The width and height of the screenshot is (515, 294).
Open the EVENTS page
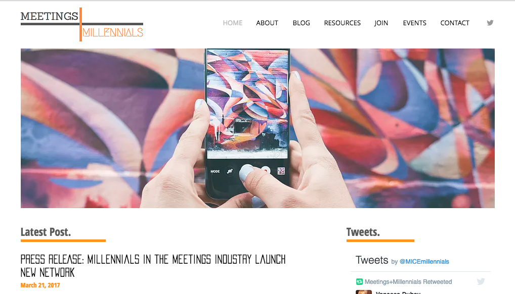pos(414,23)
